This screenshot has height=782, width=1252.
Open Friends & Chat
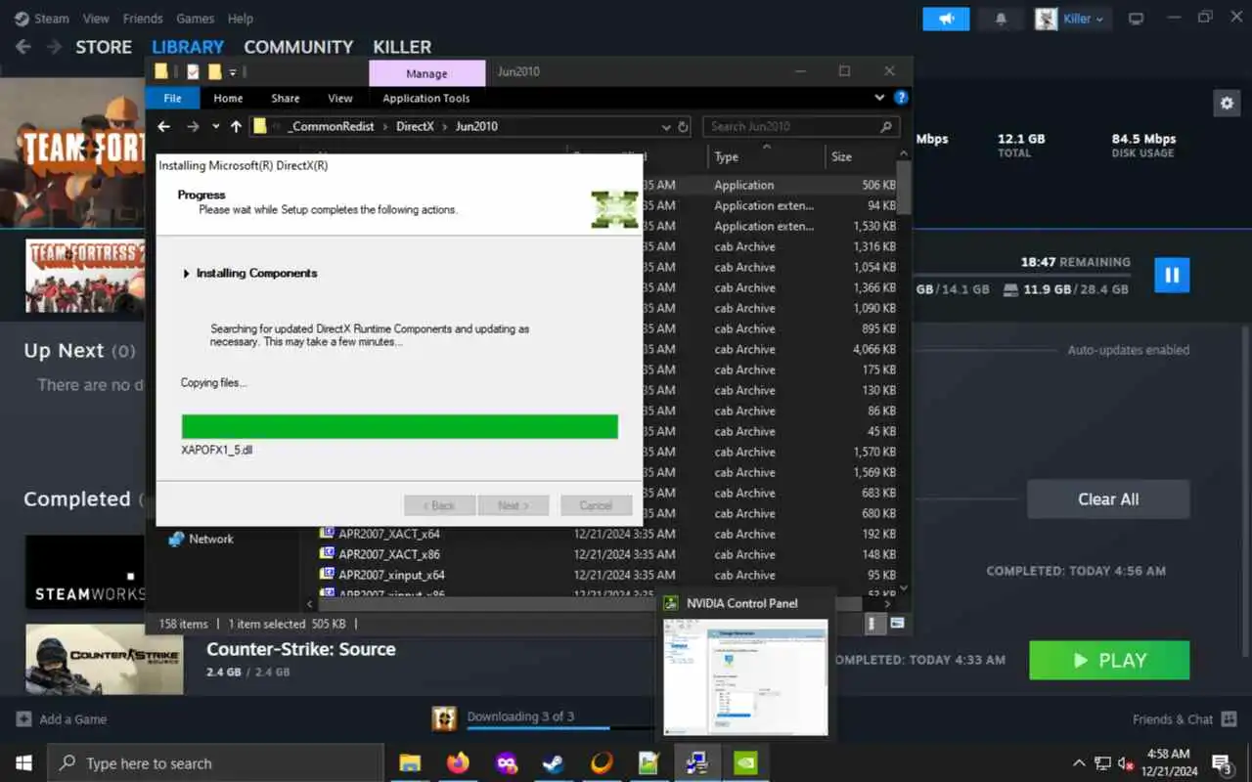coord(1183,719)
